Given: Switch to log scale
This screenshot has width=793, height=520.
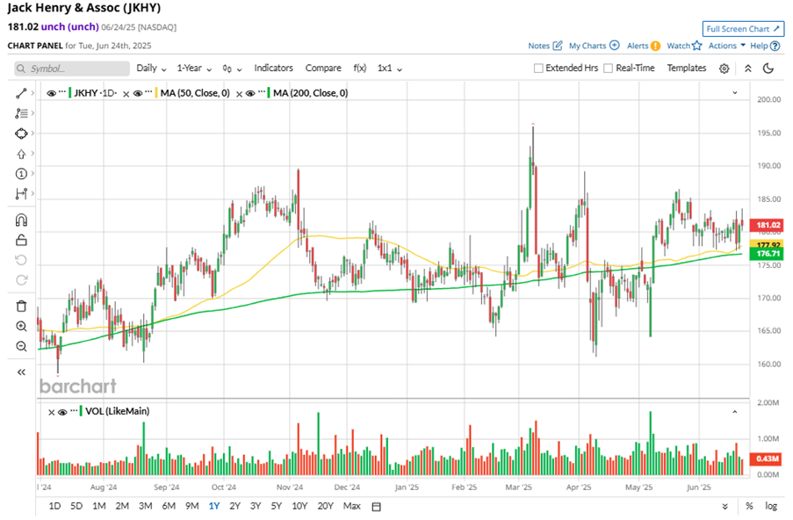Looking at the screenshot, I should tap(771, 506).
